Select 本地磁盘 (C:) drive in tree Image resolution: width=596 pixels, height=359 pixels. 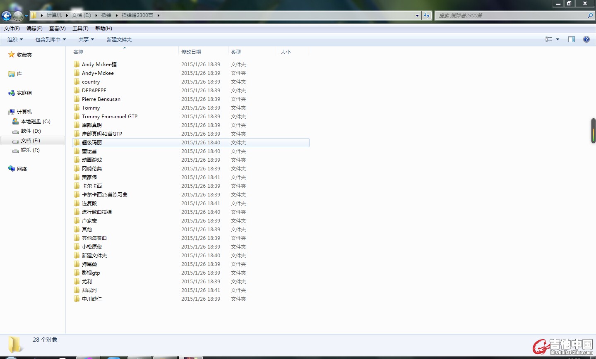pos(35,122)
